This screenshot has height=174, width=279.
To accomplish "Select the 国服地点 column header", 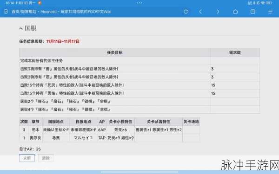I will click(56, 122).
